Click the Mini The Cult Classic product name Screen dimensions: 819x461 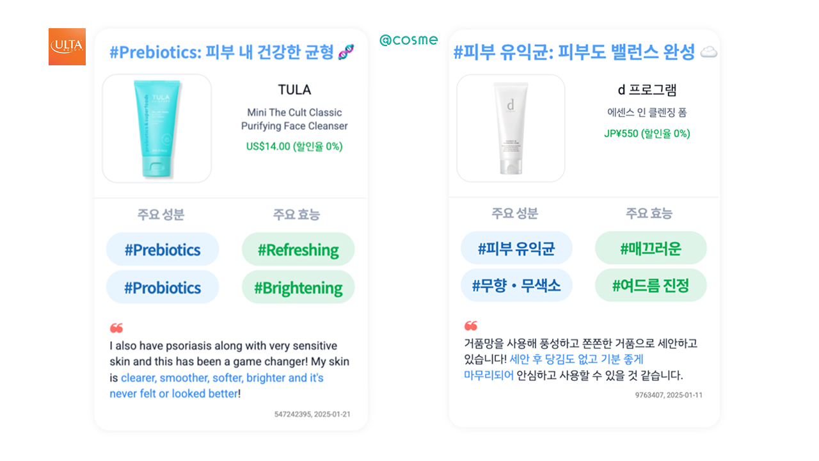pyautogui.click(x=294, y=119)
